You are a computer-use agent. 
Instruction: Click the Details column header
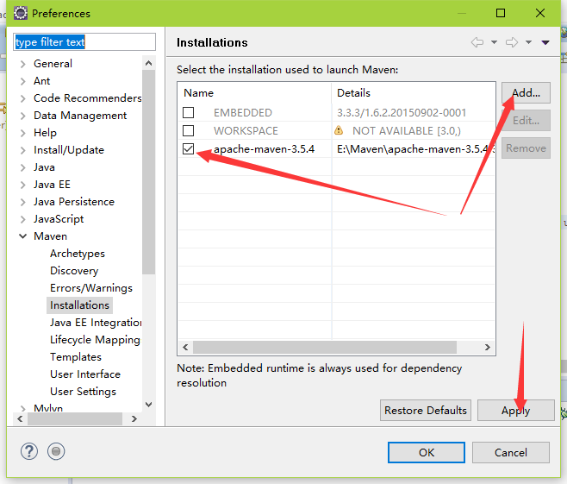coord(414,93)
